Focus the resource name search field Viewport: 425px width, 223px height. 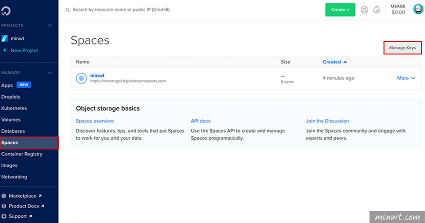(x=121, y=10)
